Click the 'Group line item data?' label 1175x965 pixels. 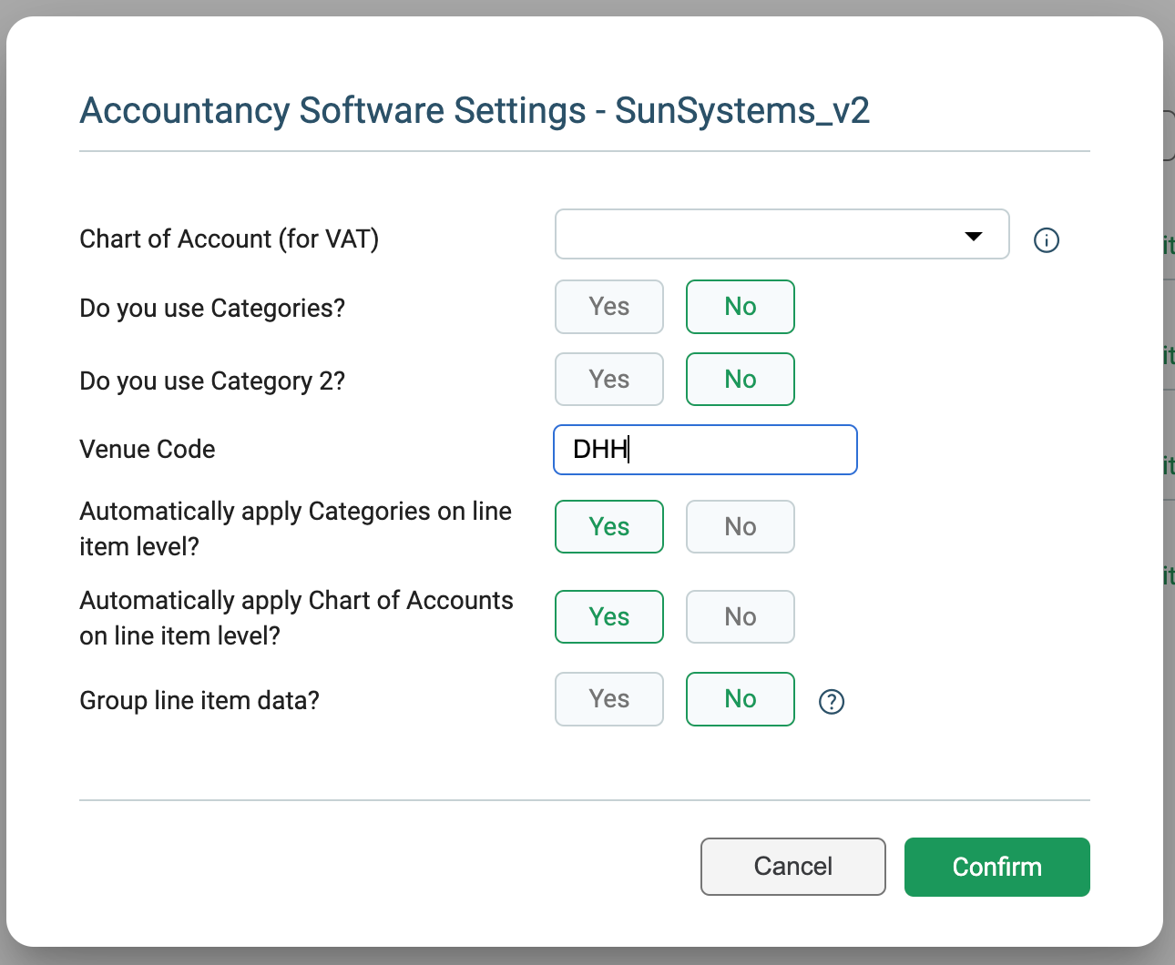[x=199, y=701]
